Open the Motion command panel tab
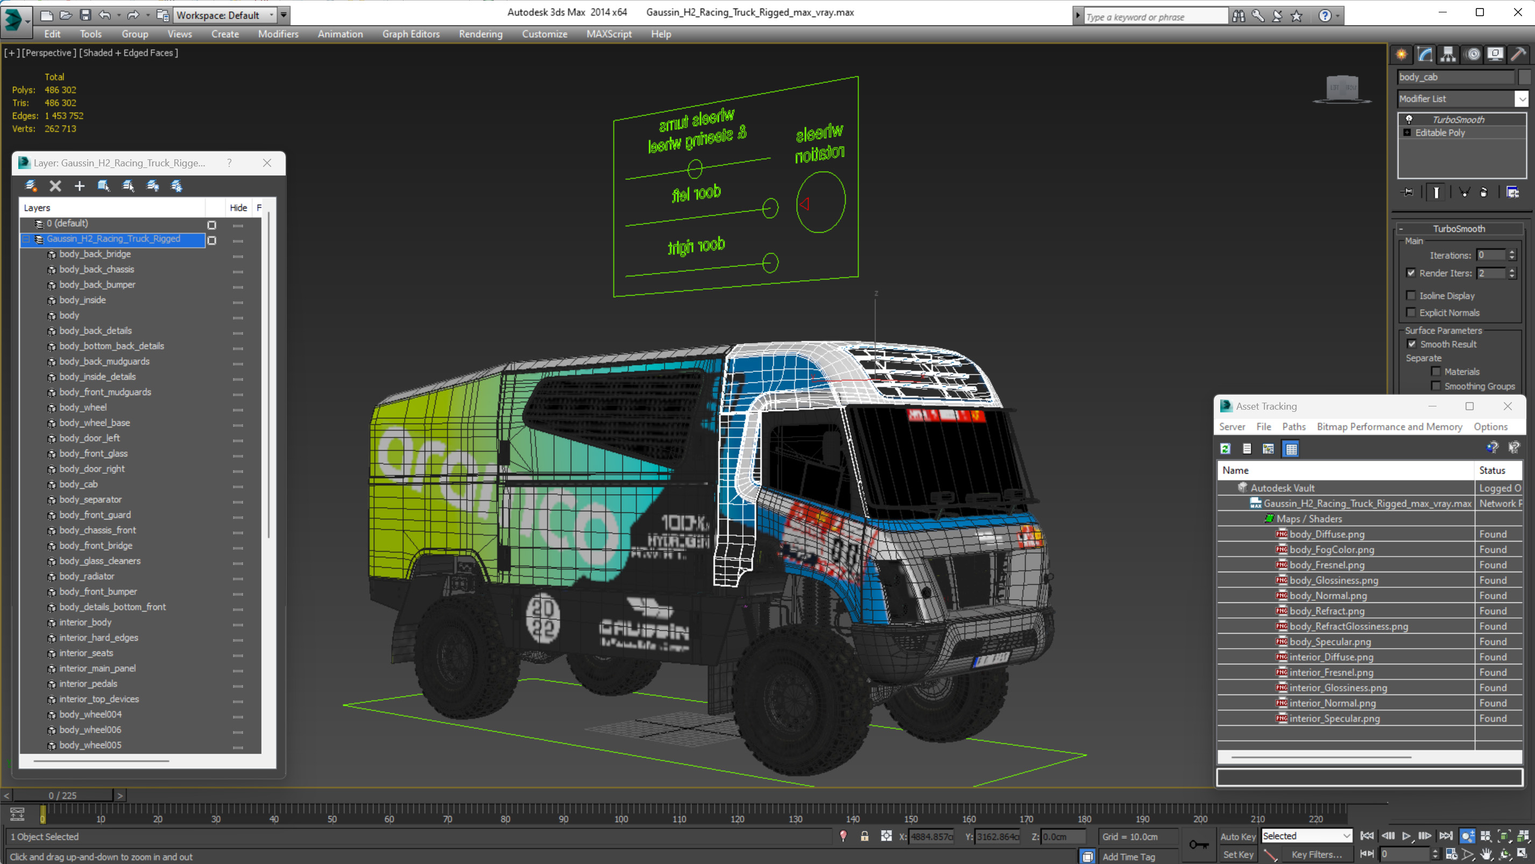The height and width of the screenshot is (864, 1535). pos(1473,55)
